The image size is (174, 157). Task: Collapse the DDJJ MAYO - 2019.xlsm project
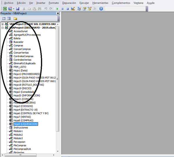click(2, 28)
